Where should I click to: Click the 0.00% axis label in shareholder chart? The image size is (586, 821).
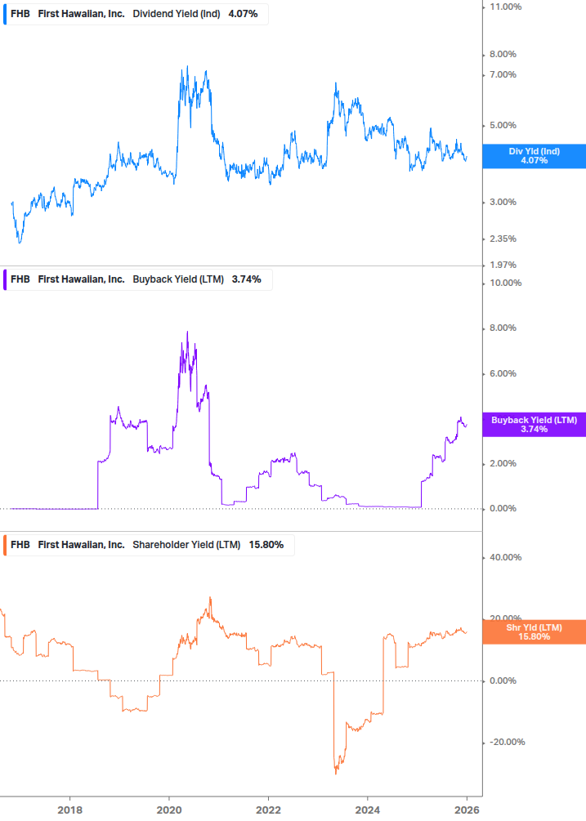pyautogui.click(x=503, y=680)
